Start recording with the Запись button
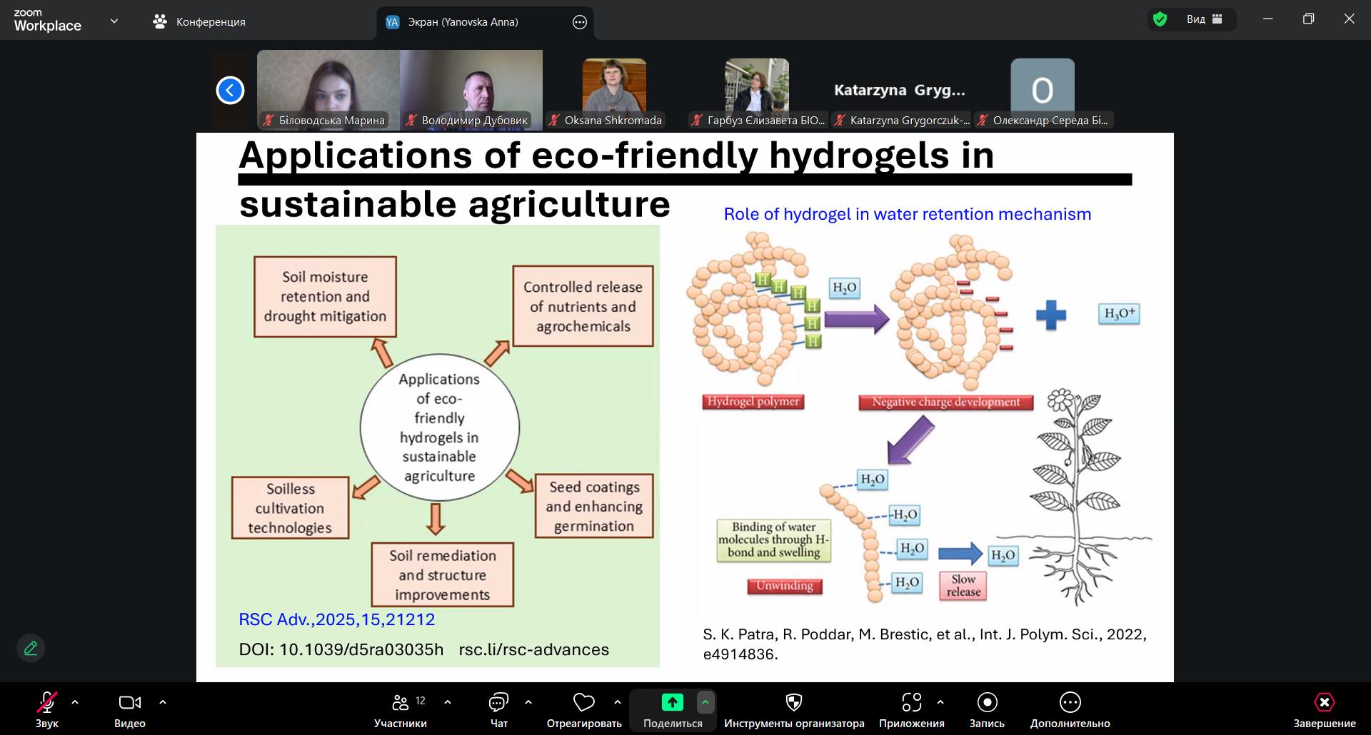 (x=987, y=704)
